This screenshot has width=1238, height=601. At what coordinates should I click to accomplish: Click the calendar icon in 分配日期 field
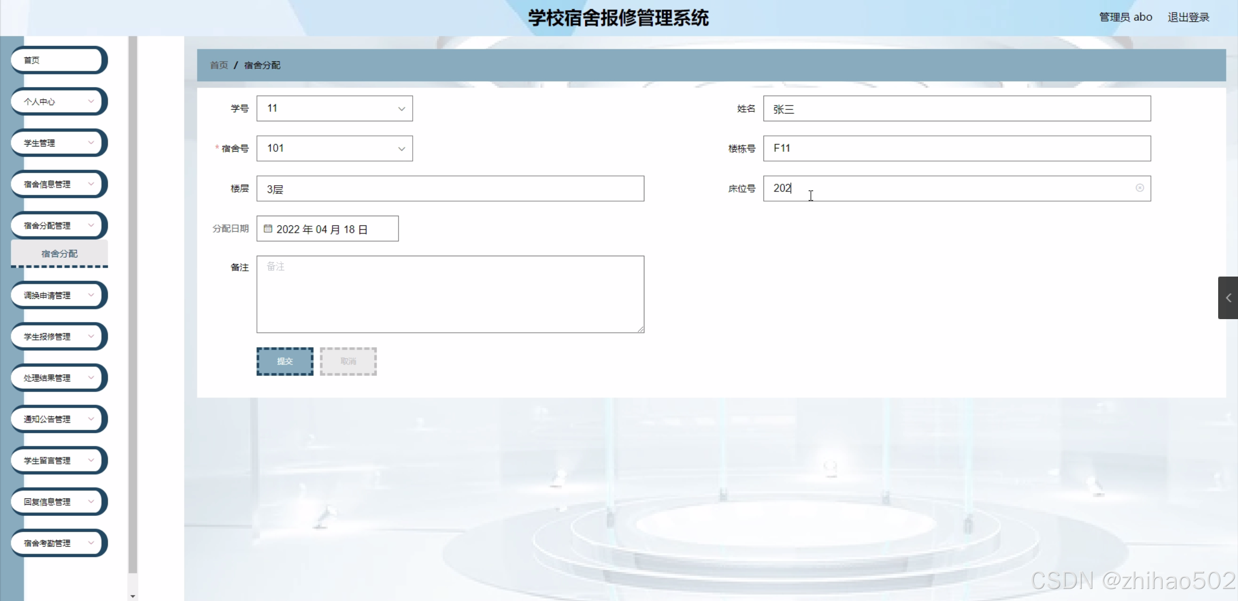point(268,229)
